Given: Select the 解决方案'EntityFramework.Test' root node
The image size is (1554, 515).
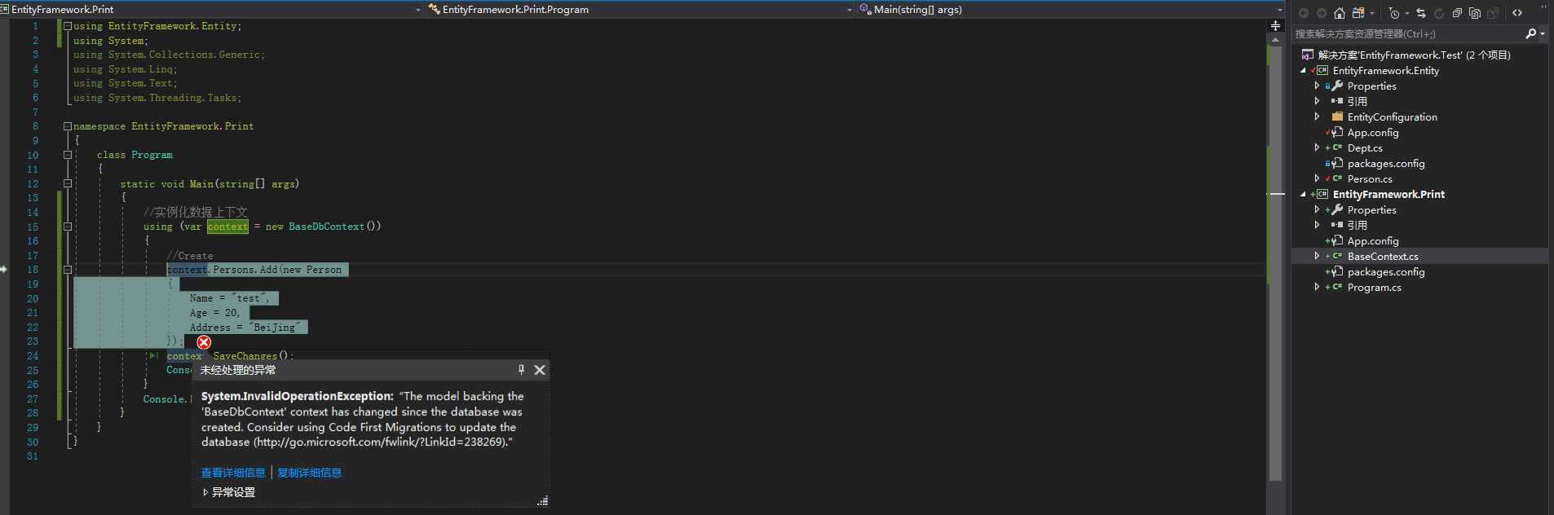Looking at the screenshot, I should (1415, 55).
